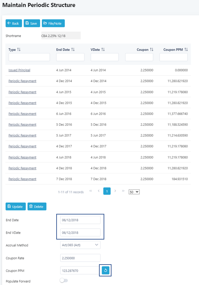The height and width of the screenshot is (285, 199).
Task: Click the End Date input field
Action: (x=81, y=220)
